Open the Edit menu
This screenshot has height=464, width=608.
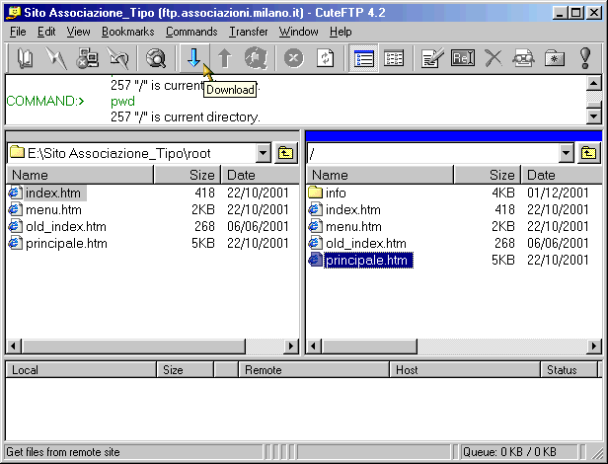point(46,32)
